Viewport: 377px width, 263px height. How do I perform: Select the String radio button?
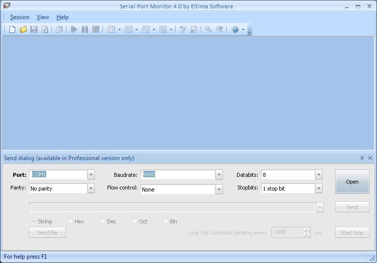(x=33, y=221)
